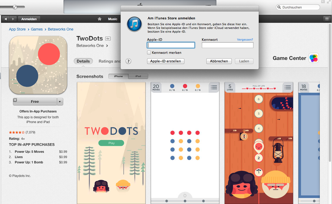Image resolution: width=332 pixels, height=204 pixels.
Task: Click the help question mark button
Action: (128, 61)
